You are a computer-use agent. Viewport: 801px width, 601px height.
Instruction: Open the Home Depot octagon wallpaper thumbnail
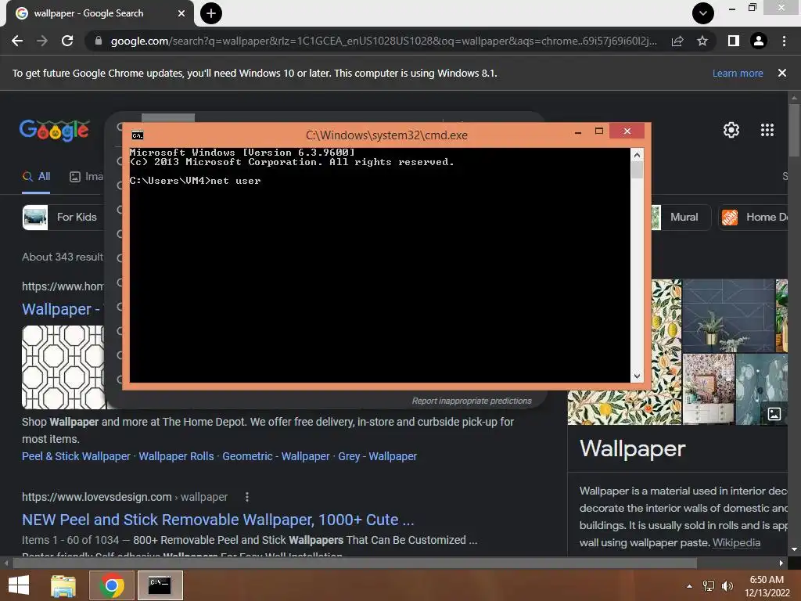[63, 367]
